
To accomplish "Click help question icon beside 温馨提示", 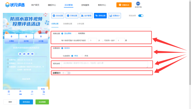I will click(x=63, y=73).
